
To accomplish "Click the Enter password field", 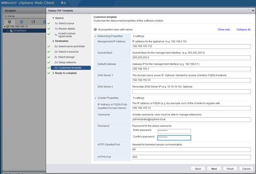I will 174,131.
